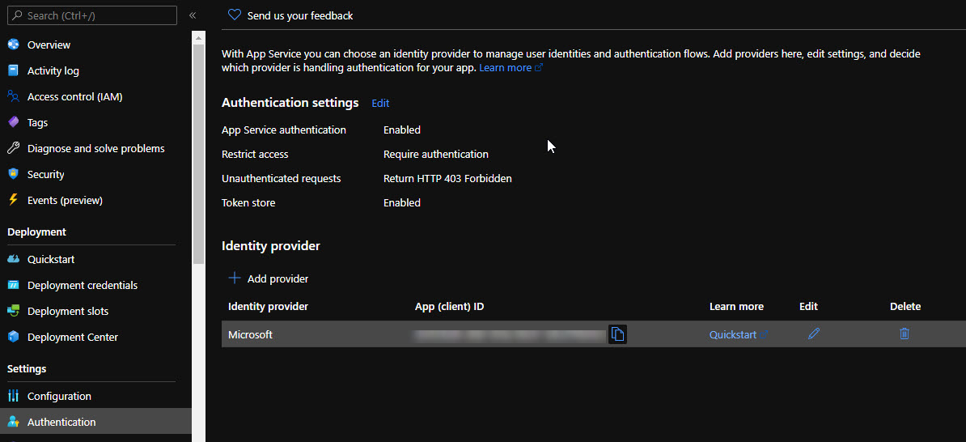The image size is (966, 442).
Task: Click the Deployment Center cube icon
Action: pos(13,337)
